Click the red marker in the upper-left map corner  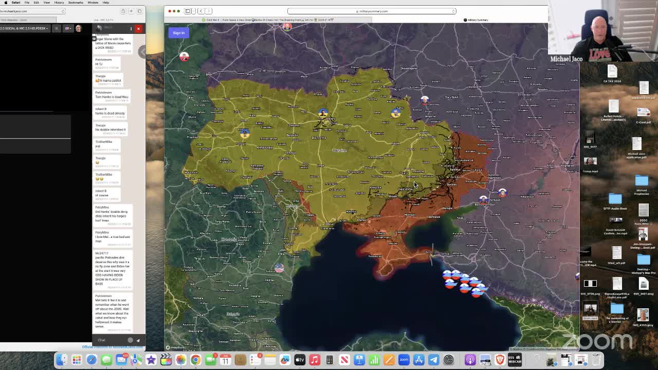tap(184, 57)
